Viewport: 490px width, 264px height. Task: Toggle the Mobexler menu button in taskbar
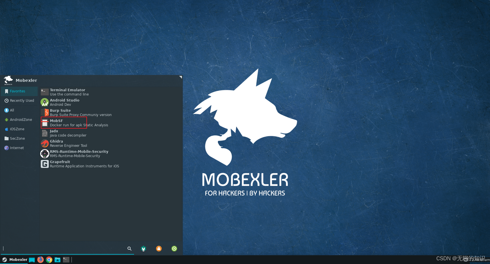(x=15, y=259)
